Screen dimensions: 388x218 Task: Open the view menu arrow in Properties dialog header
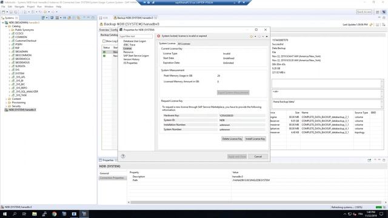tap(267, 36)
